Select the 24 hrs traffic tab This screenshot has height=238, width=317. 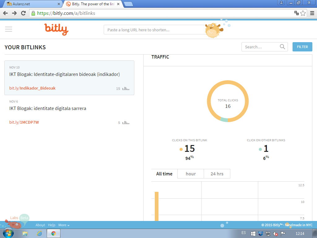coord(217,174)
